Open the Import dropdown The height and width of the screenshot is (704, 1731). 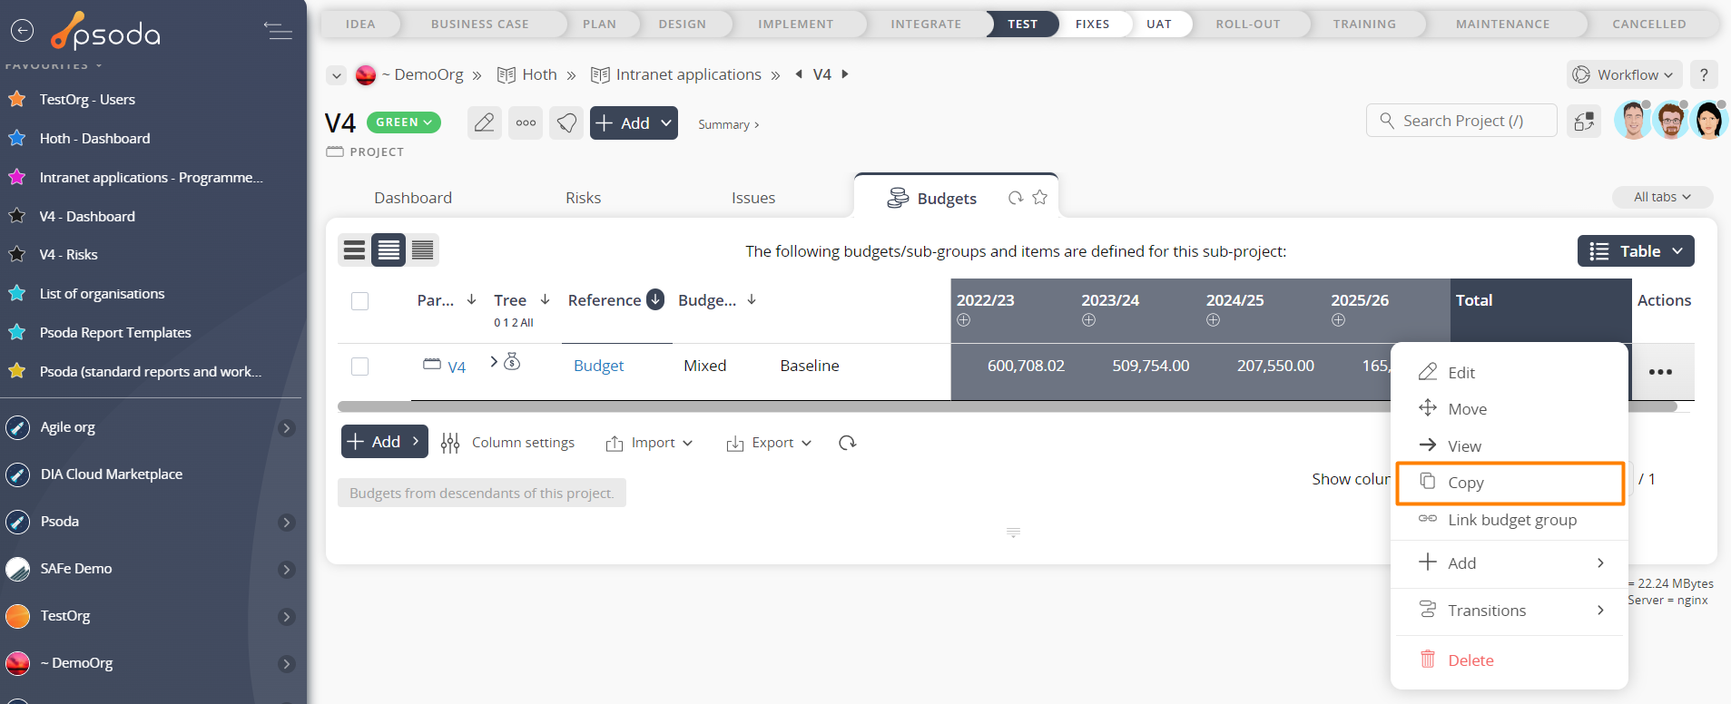click(650, 443)
